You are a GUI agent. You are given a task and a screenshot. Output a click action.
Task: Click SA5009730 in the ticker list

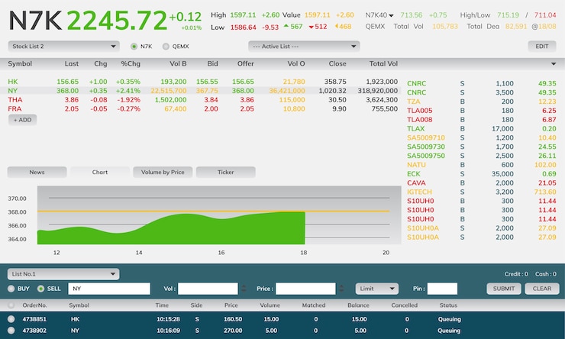[x=426, y=147]
